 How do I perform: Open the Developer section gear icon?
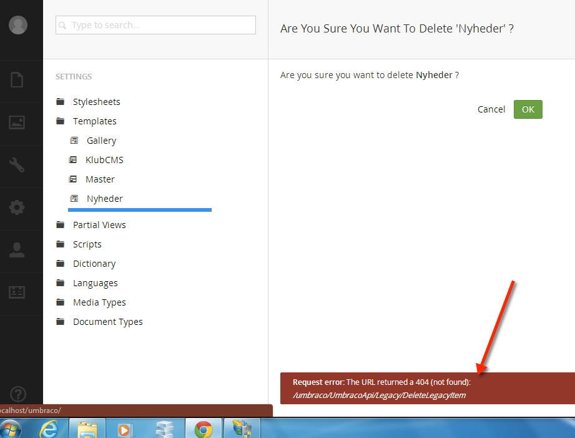pyautogui.click(x=17, y=207)
